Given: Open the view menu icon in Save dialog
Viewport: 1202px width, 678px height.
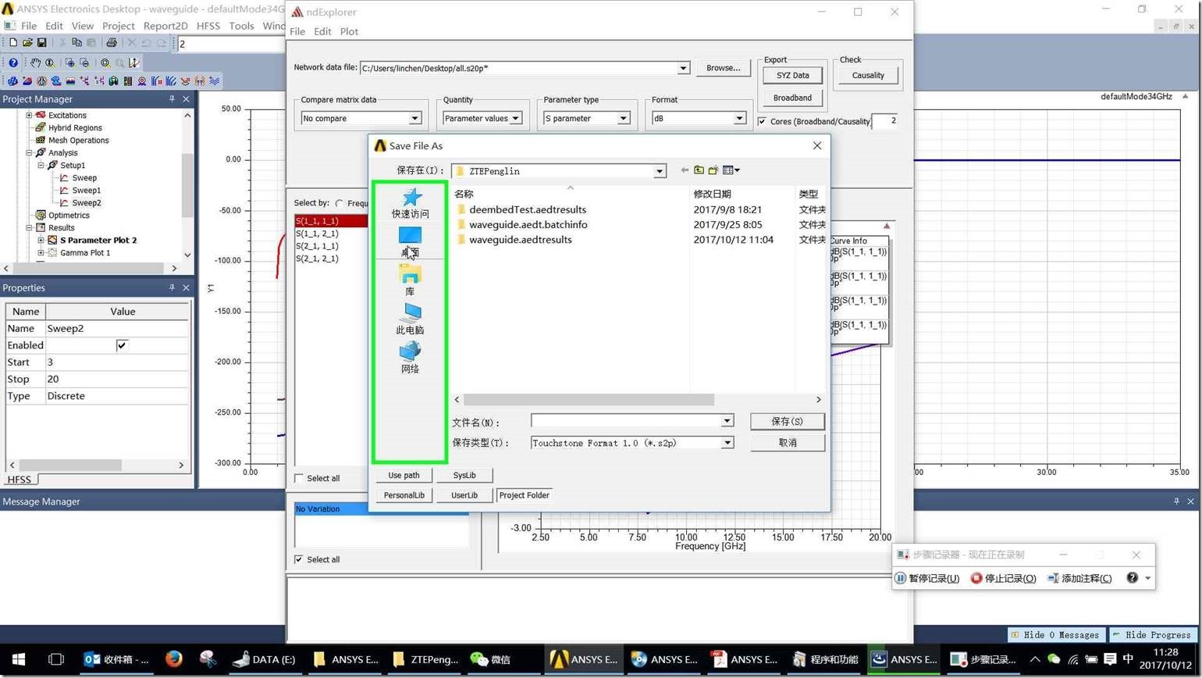Looking at the screenshot, I should 731,170.
